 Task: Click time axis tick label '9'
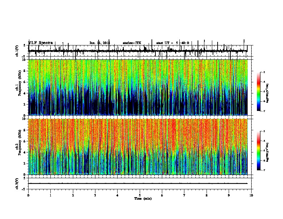point(229,195)
